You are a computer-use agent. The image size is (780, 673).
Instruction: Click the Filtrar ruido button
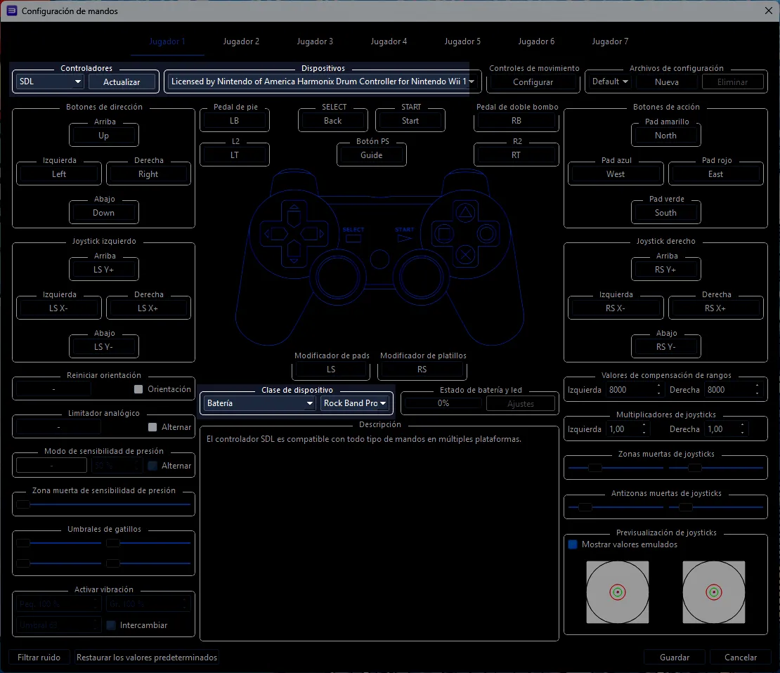39,658
